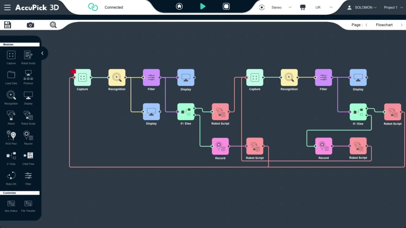The width and height of the screenshot is (406, 228).
Task: Select the If / Else module in sidebar
Action: 11,158
